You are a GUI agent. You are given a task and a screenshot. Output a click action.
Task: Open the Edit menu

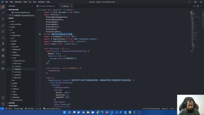pos(11,2)
